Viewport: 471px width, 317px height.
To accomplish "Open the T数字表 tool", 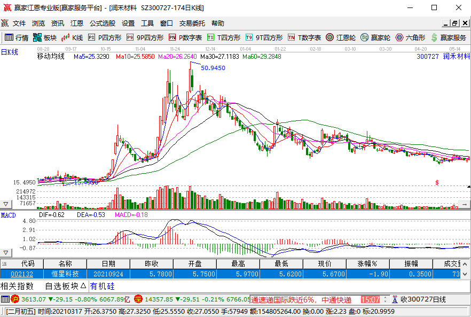I will 304,37.
